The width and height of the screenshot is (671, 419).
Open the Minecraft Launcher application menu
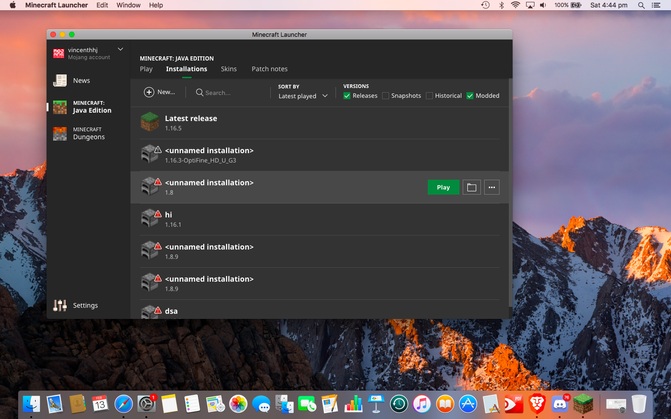click(x=56, y=5)
